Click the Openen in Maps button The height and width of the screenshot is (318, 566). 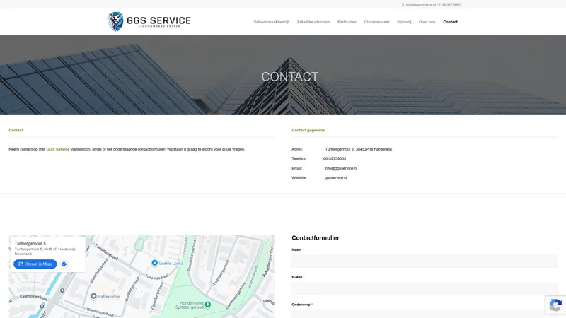pyautogui.click(x=35, y=264)
